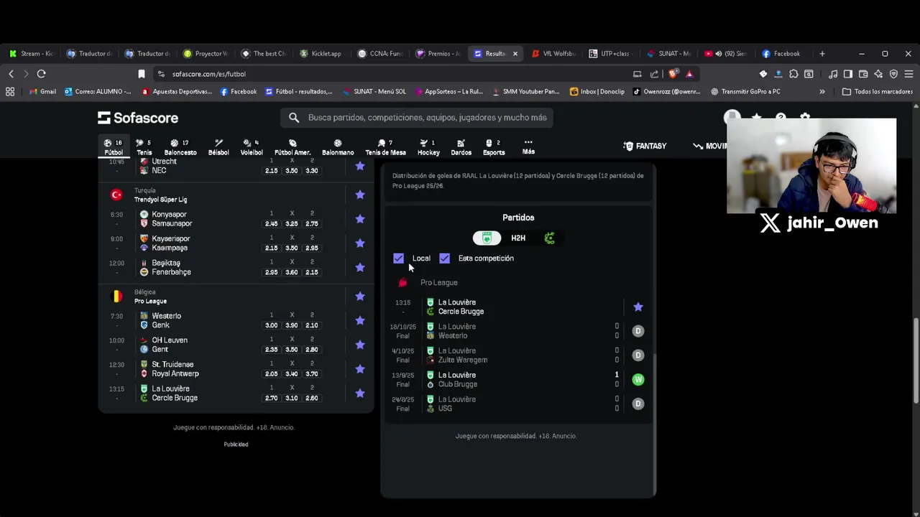This screenshot has width=920, height=517.
Task: Open the browser main menu icon
Action: [908, 74]
